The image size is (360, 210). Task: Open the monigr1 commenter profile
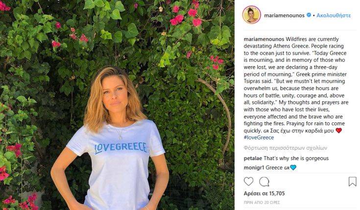[x=254, y=168]
